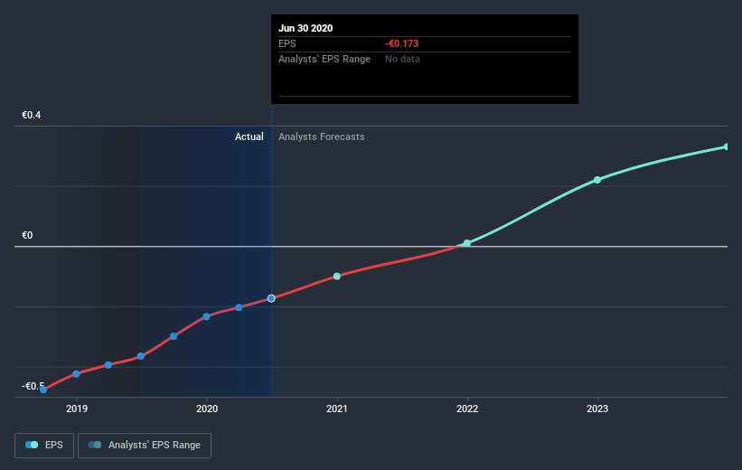The height and width of the screenshot is (470, 742).
Task: Click the 'Jun 30 2020' tooltip date
Action: 305,28
